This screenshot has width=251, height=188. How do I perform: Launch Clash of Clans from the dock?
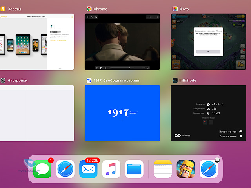[186, 169]
